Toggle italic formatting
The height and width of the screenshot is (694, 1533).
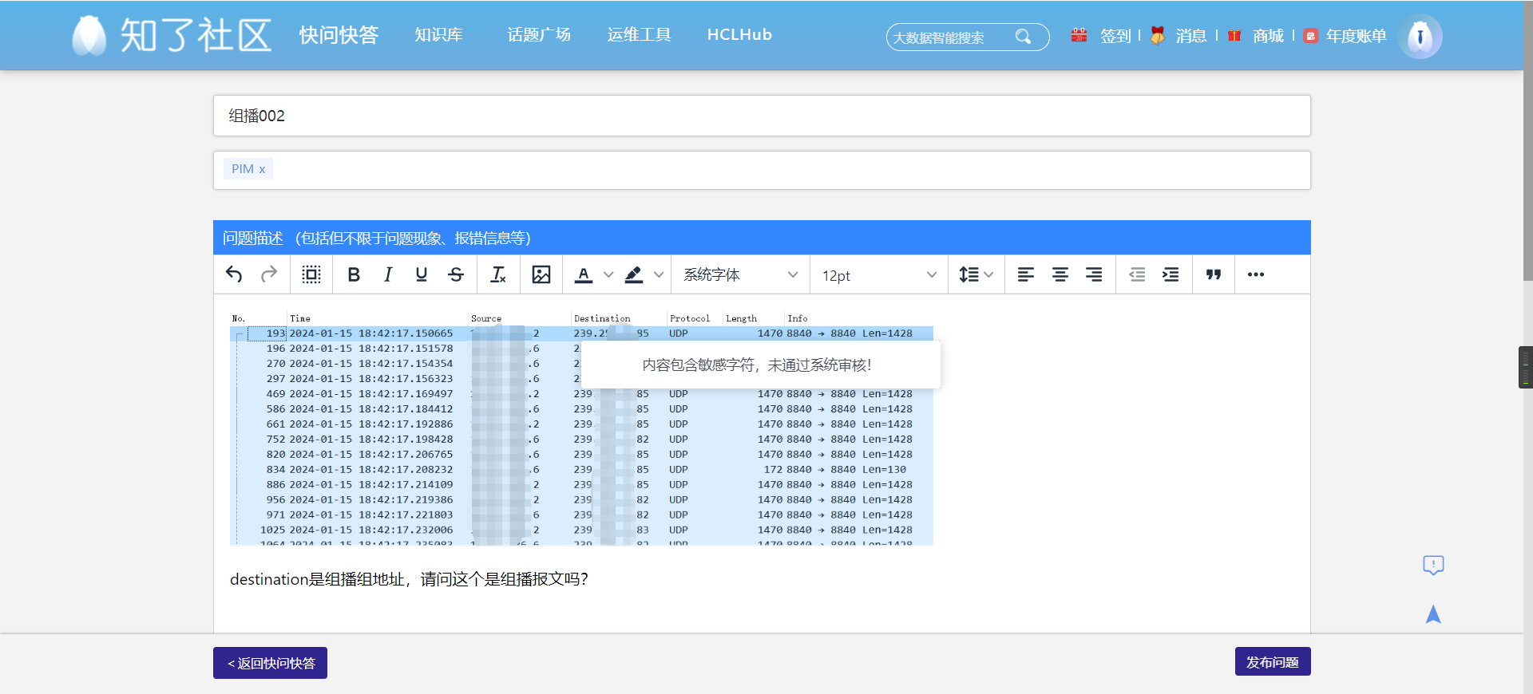pos(388,274)
